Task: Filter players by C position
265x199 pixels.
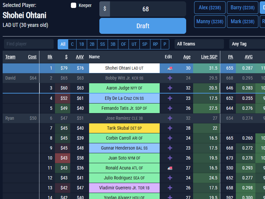Action: click(72, 44)
